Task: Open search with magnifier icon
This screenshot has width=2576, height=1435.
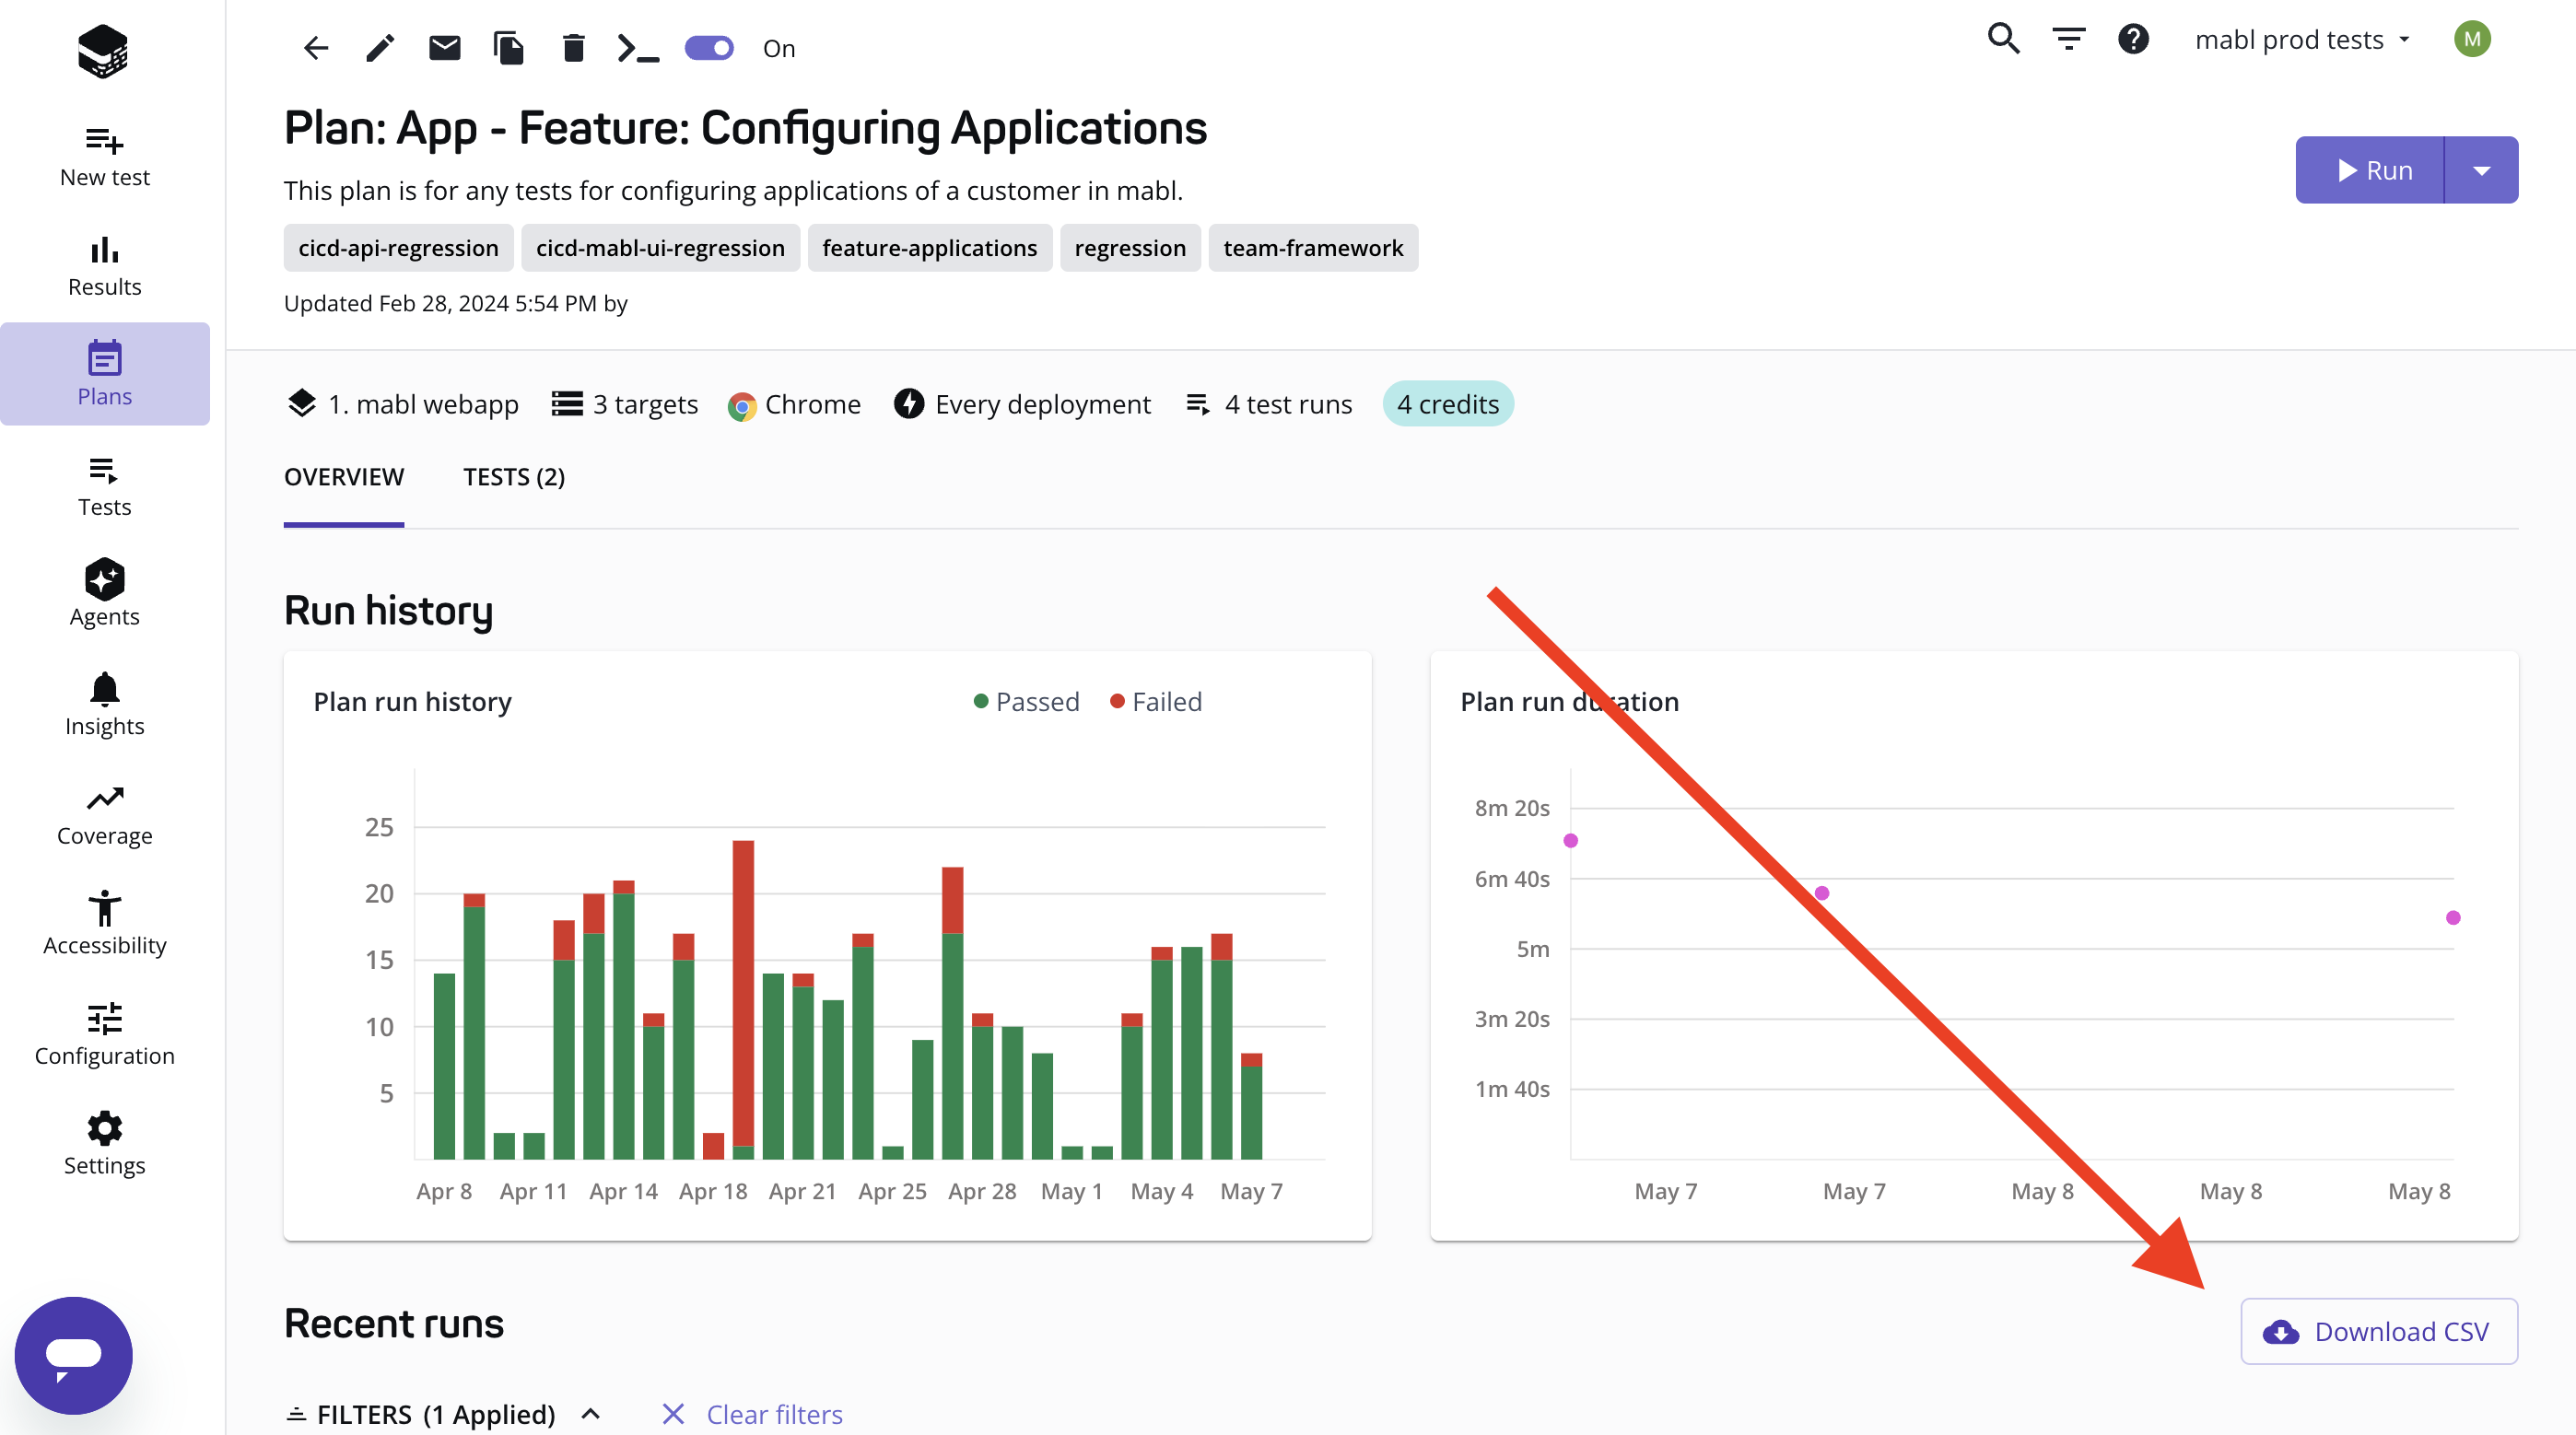Action: (x=2003, y=39)
